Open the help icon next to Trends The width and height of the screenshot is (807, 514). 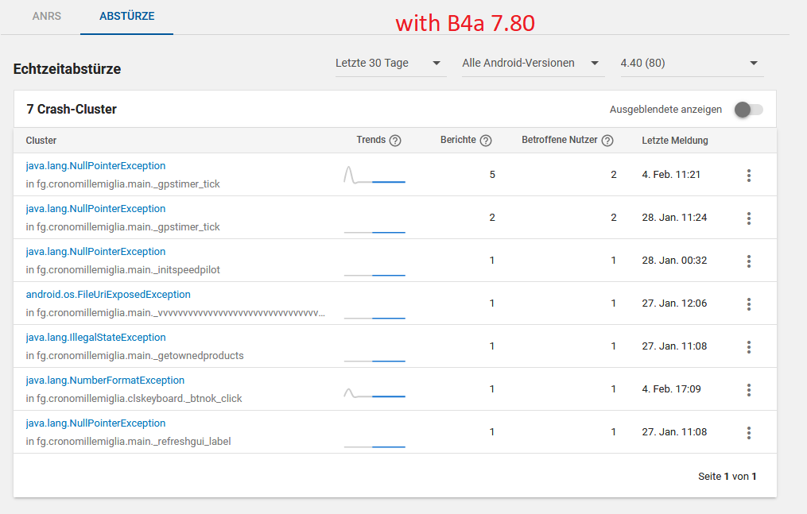point(395,141)
